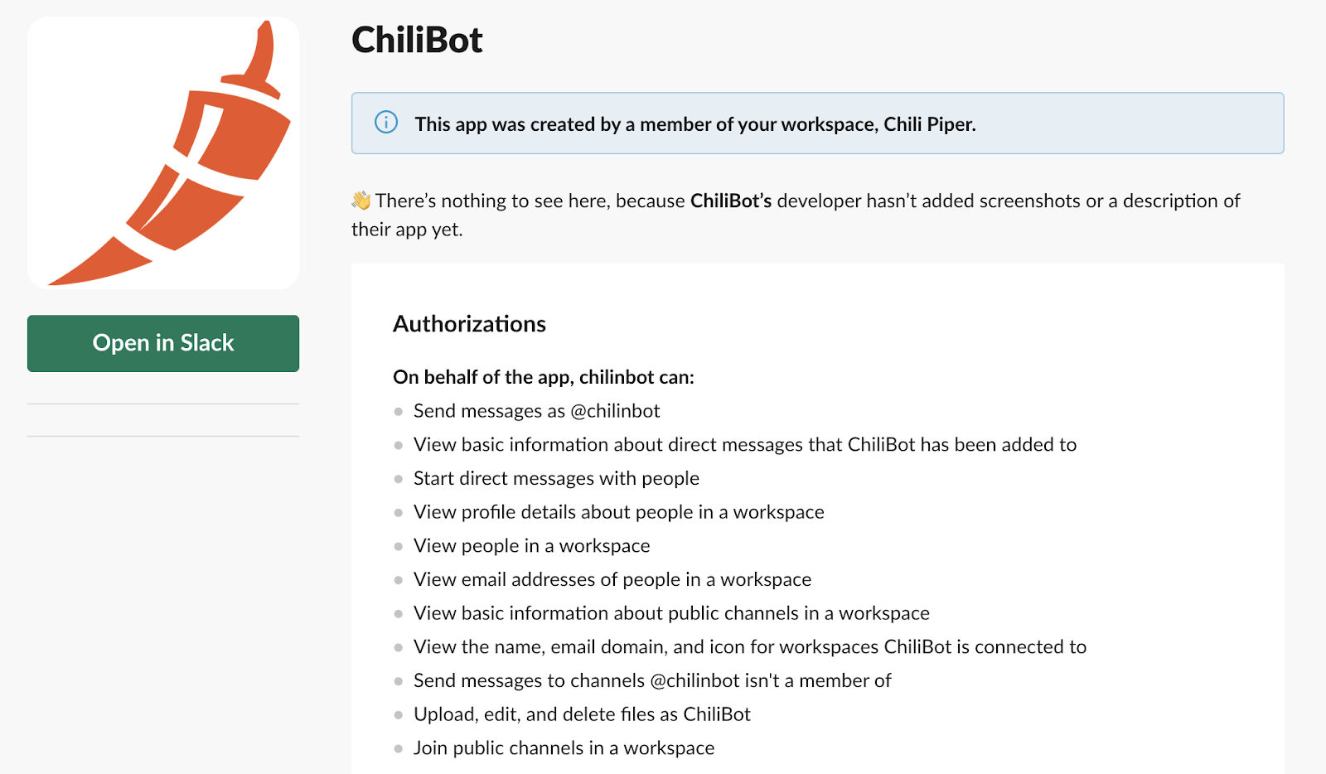Click the ChiliBot app title

417,40
